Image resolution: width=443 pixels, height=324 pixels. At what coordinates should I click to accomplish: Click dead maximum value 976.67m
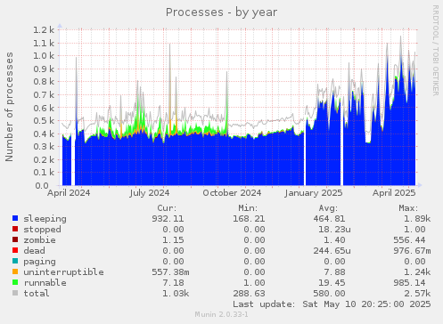coord(412,251)
